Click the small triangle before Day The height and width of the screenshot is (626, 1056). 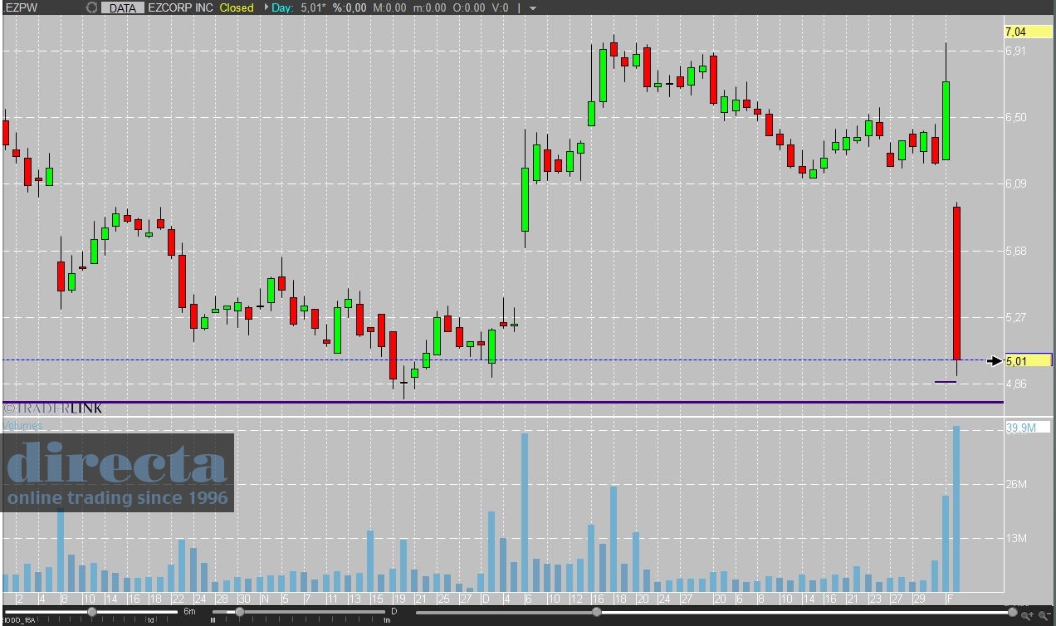tap(266, 7)
